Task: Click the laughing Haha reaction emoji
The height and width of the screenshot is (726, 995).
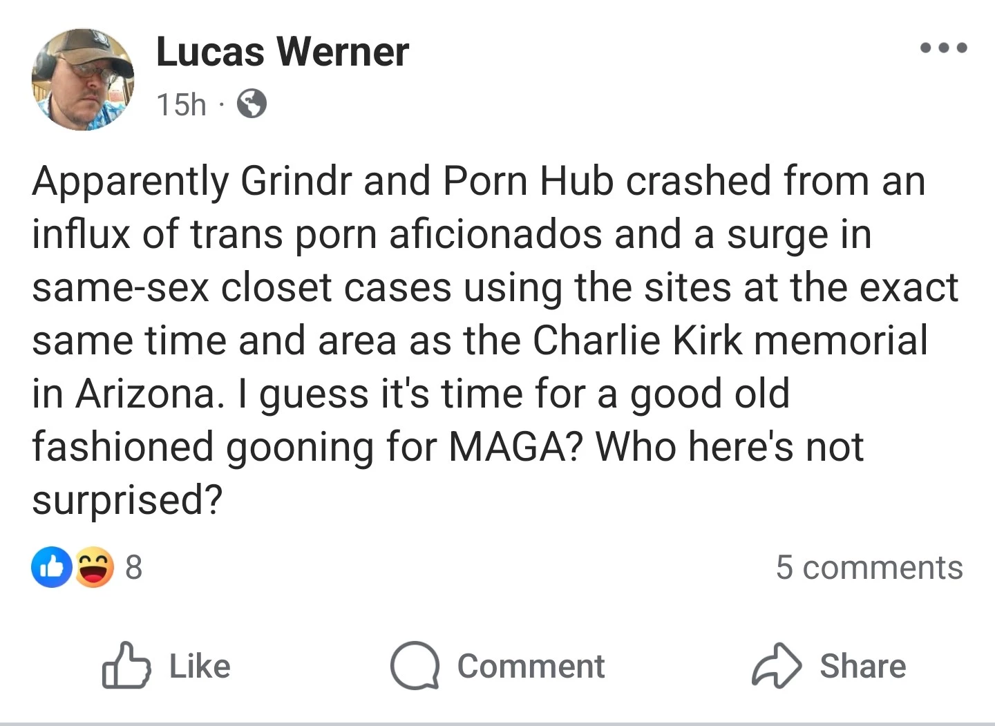Action: click(94, 567)
